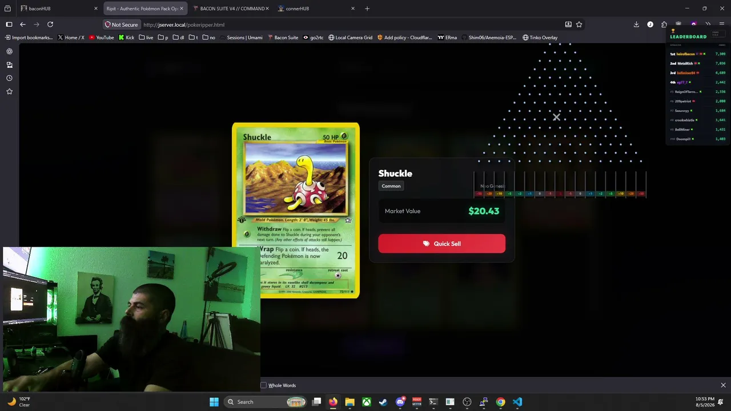Open the Xbox app from the taskbar
731x411 pixels.
point(367,402)
